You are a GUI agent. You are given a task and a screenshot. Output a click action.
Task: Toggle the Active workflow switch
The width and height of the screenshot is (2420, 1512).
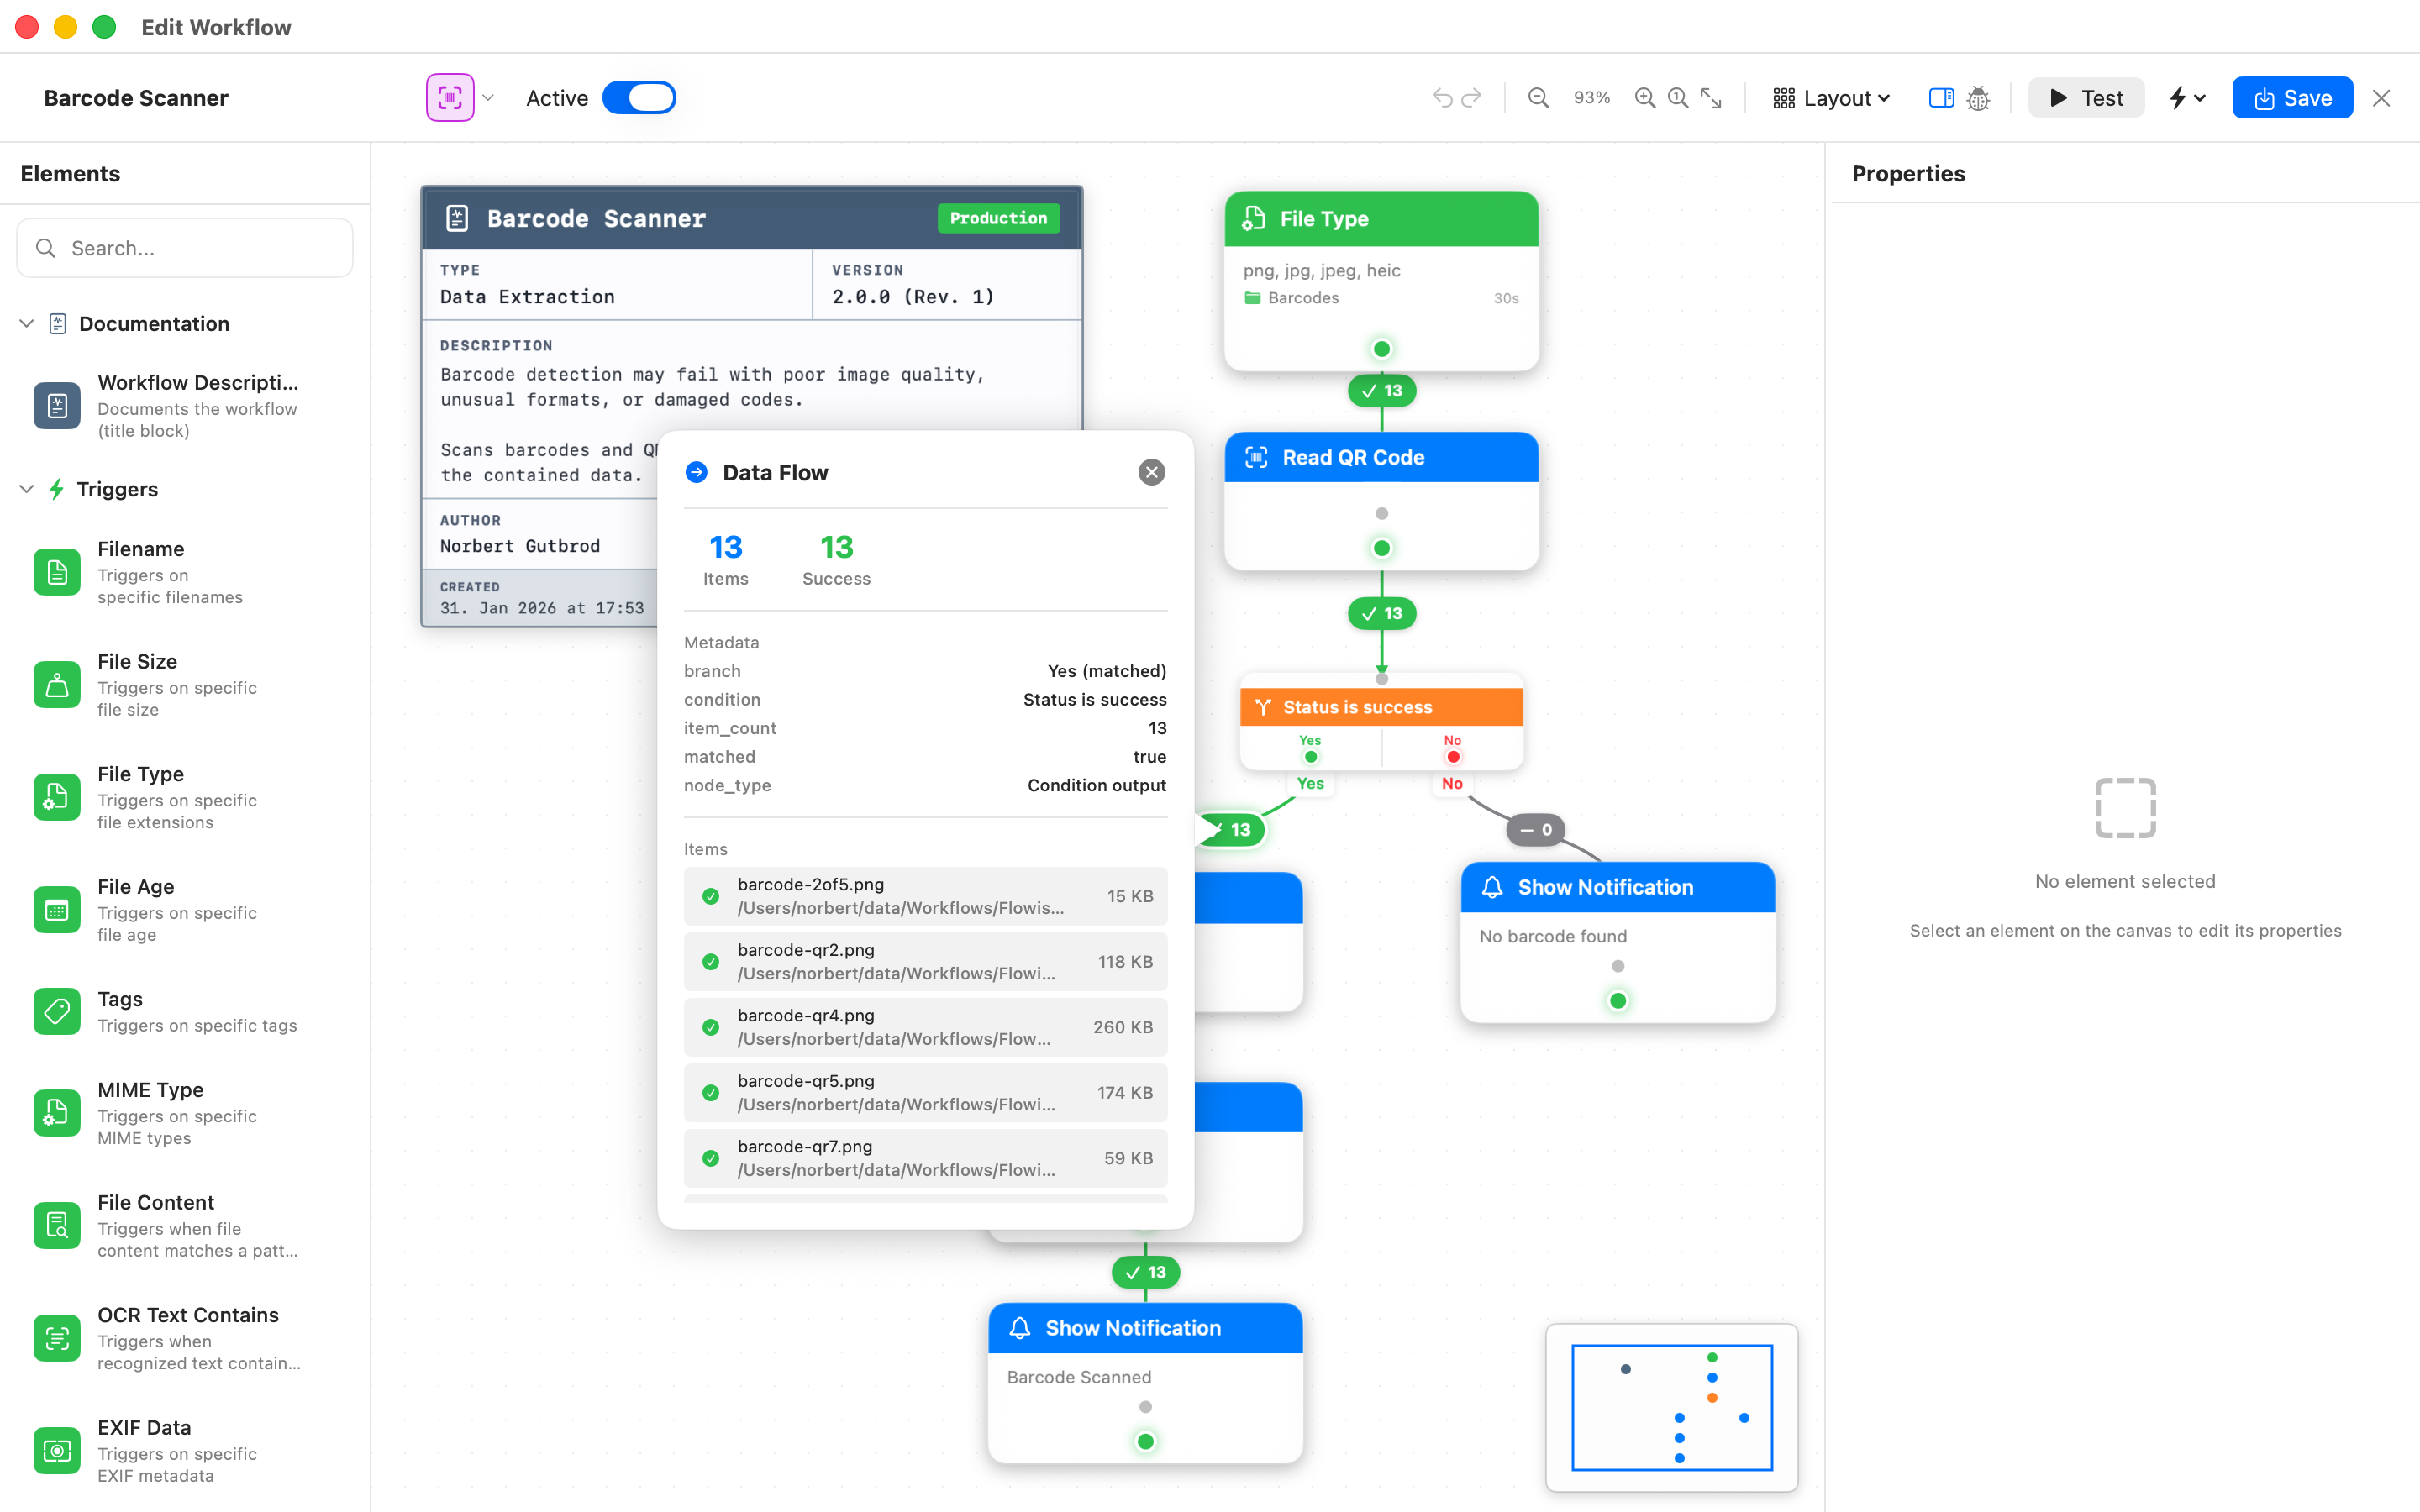tap(639, 98)
